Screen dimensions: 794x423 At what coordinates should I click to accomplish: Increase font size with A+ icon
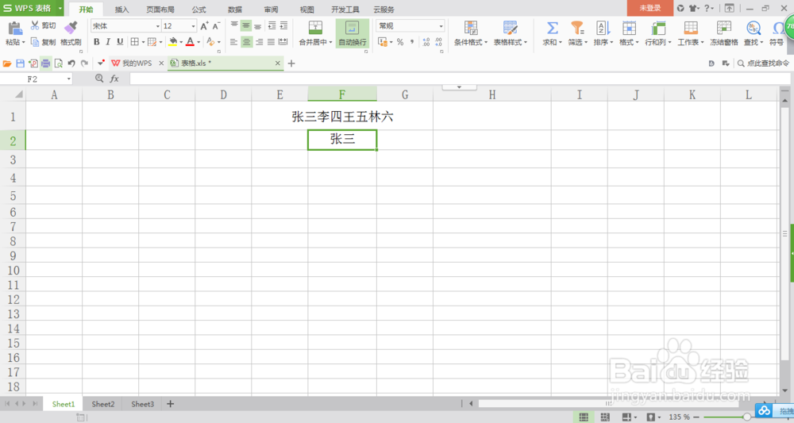tap(204, 26)
